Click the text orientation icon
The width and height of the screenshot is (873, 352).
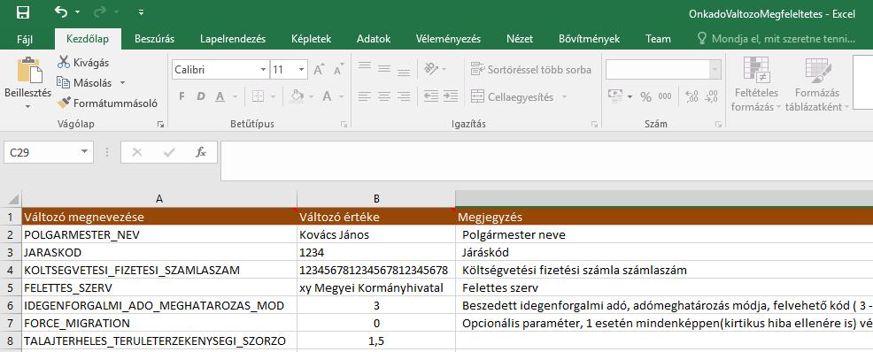click(x=431, y=69)
